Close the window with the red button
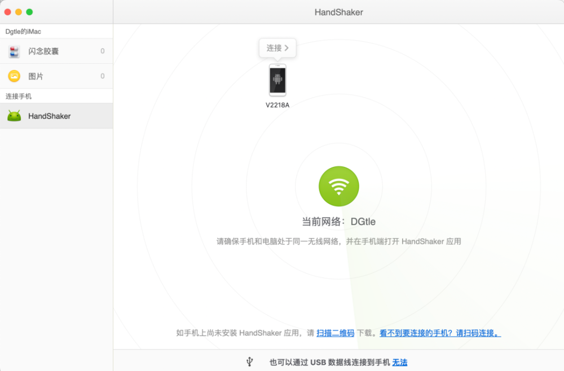This screenshot has width=564, height=371. click(7, 12)
